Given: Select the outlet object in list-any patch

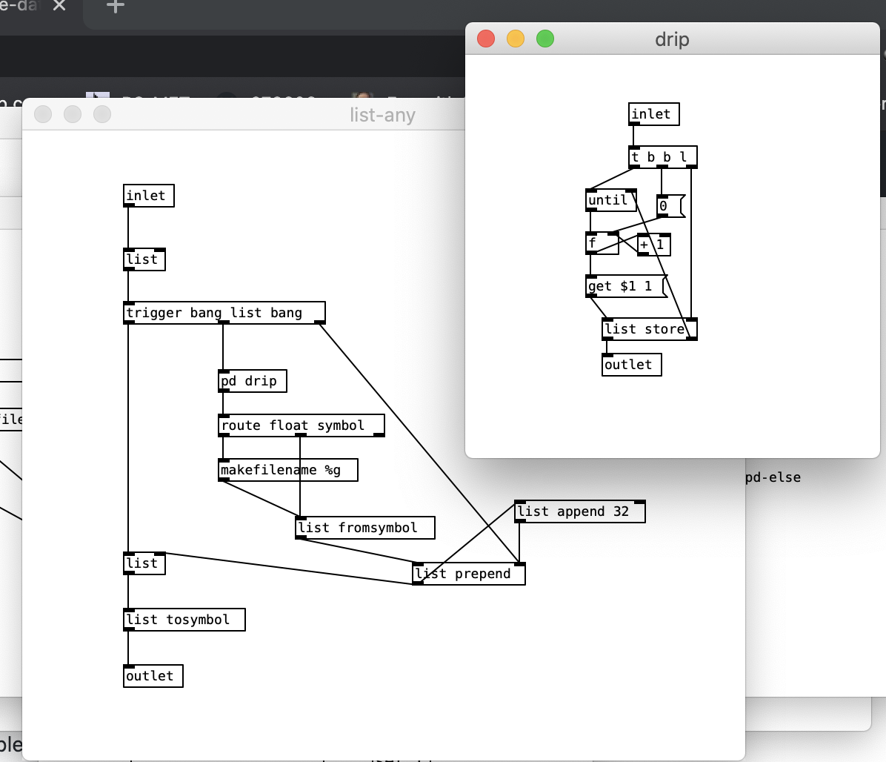Looking at the screenshot, I should pyautogui.click(x=152, y=675).
